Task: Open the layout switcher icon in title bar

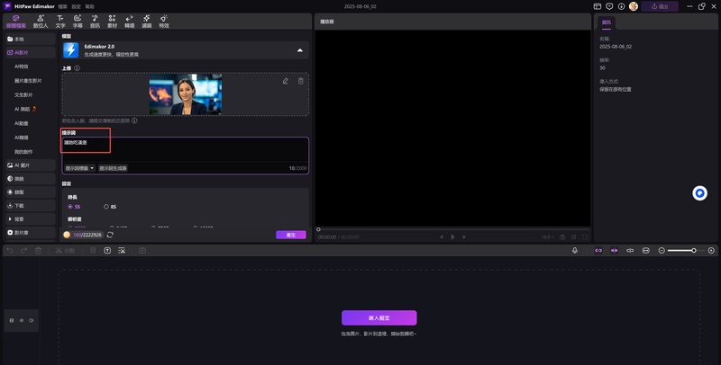Action: point(598,6)
